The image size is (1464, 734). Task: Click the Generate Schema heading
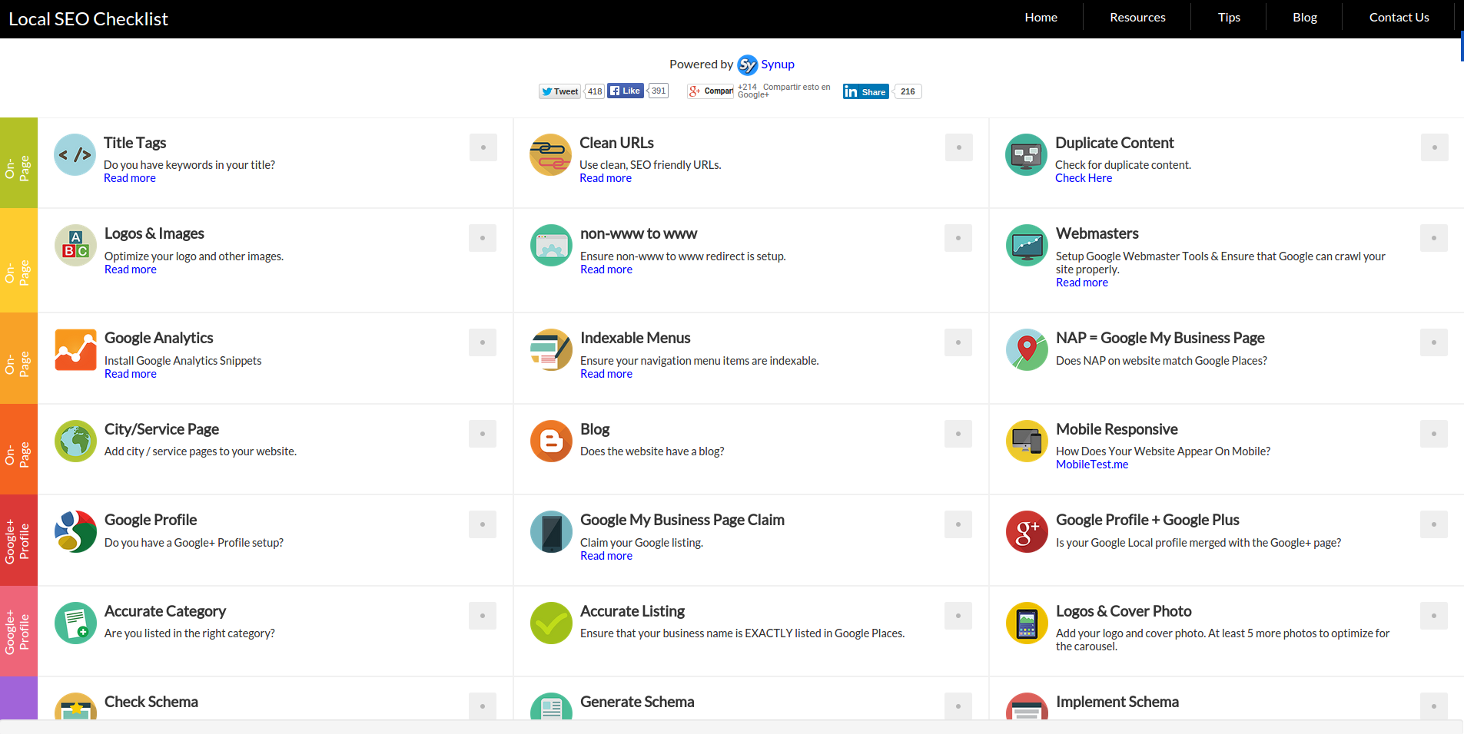click(637, 702)
